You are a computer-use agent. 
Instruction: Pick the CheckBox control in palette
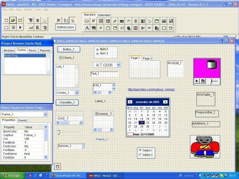94,21
